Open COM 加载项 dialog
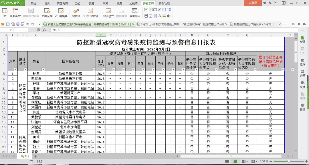The height and width of the screenshot is (165, 309). click(x=90, y=13)
